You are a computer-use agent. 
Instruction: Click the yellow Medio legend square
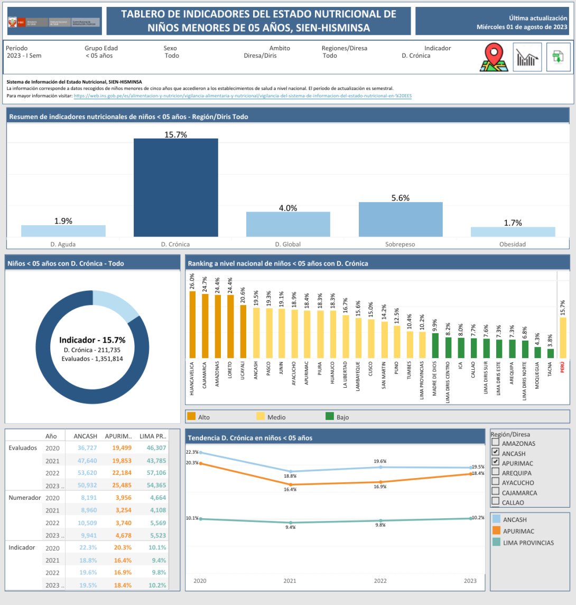[x=261, y=417]
